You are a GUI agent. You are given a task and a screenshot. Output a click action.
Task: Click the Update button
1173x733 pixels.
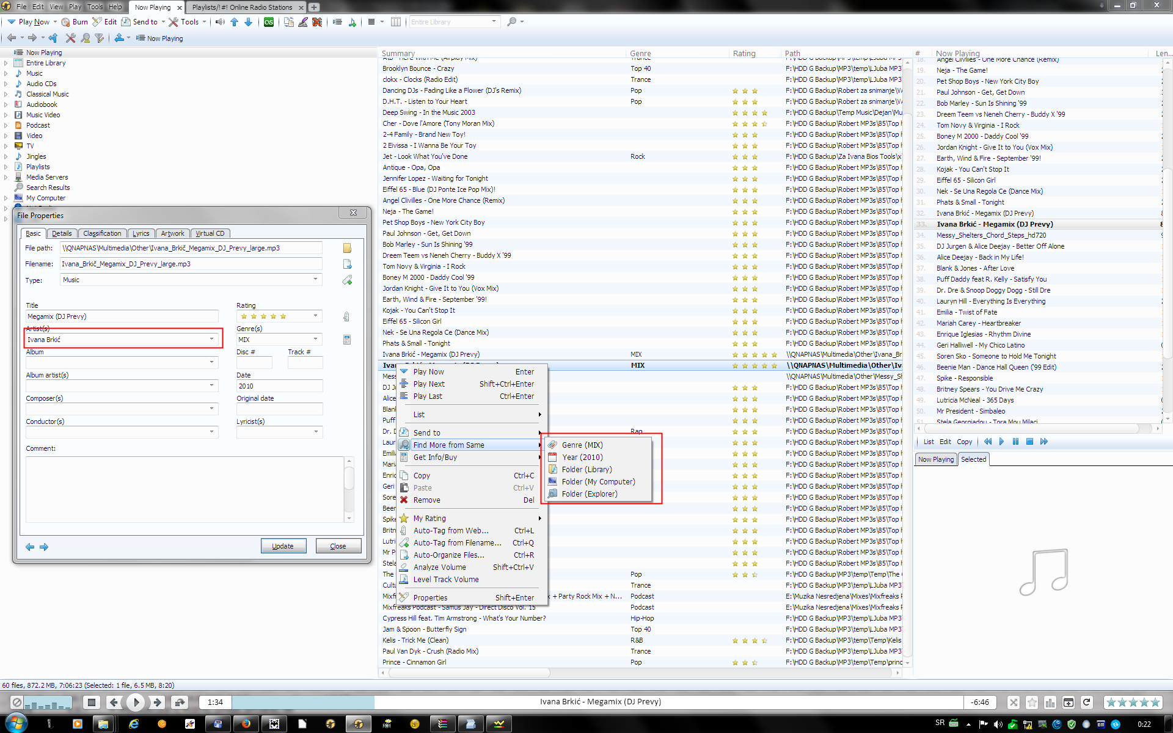283,546
